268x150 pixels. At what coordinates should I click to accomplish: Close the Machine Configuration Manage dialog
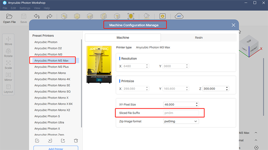(233, 25)
